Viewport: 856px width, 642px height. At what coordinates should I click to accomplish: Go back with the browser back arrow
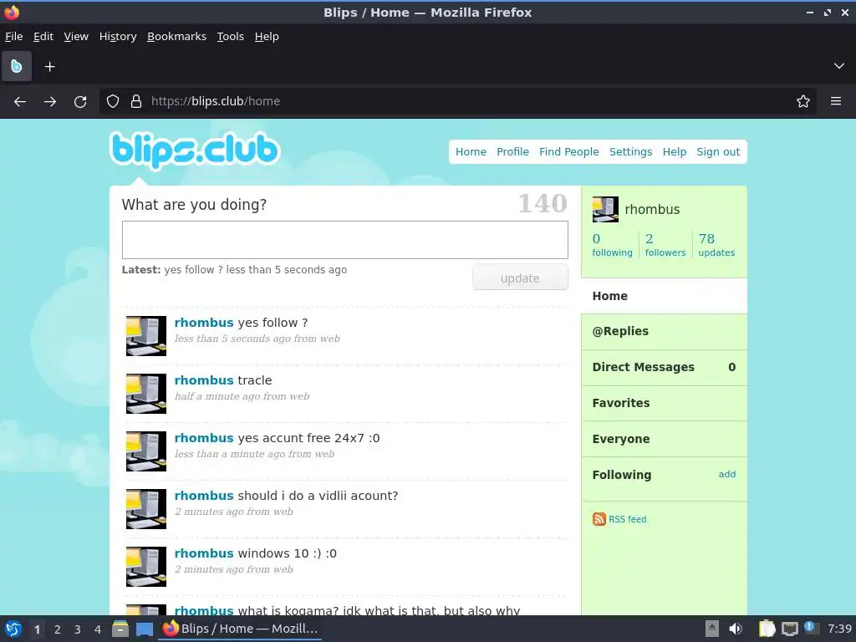click(20, 101)
